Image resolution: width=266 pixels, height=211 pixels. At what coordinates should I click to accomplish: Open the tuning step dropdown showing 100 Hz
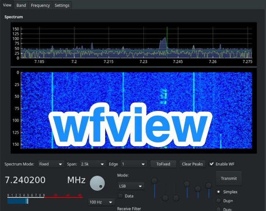[x=101, y=202]
